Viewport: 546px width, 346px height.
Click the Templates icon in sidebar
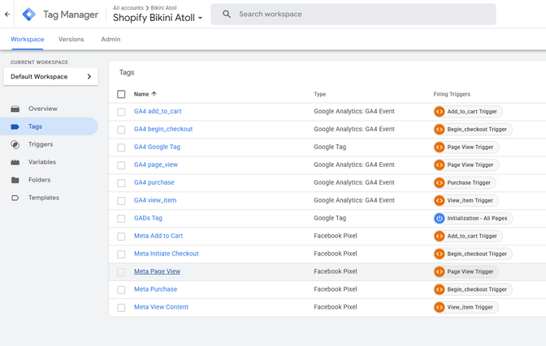pos(15,198)
